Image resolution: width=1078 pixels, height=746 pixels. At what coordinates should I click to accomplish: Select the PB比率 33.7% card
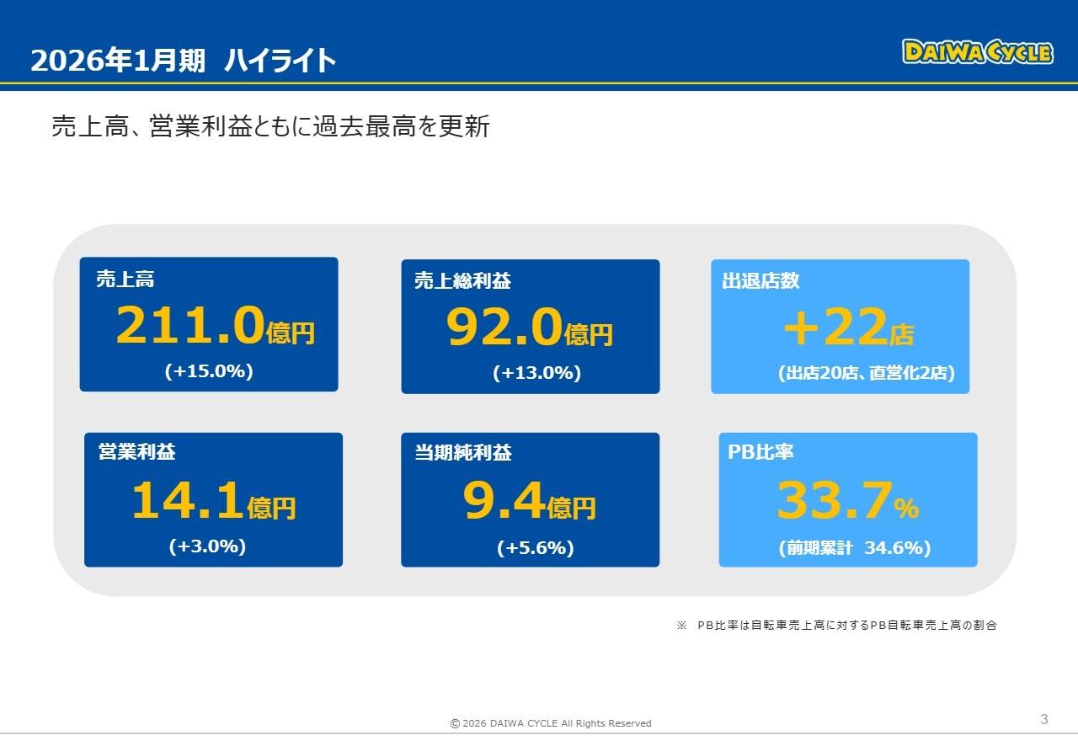[x=847, y=499]
